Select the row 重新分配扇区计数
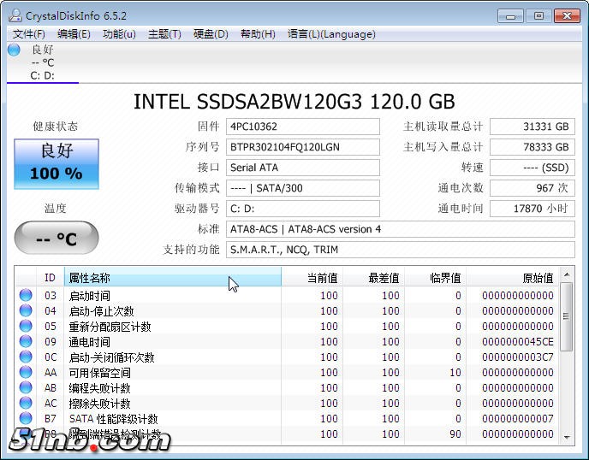The width and height of the screenshot is (589, 460). point(287,326)
